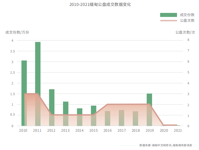Screen dimensions: 199x150
Task: Click the data source note 数据来源
Action: pos(166,145)
